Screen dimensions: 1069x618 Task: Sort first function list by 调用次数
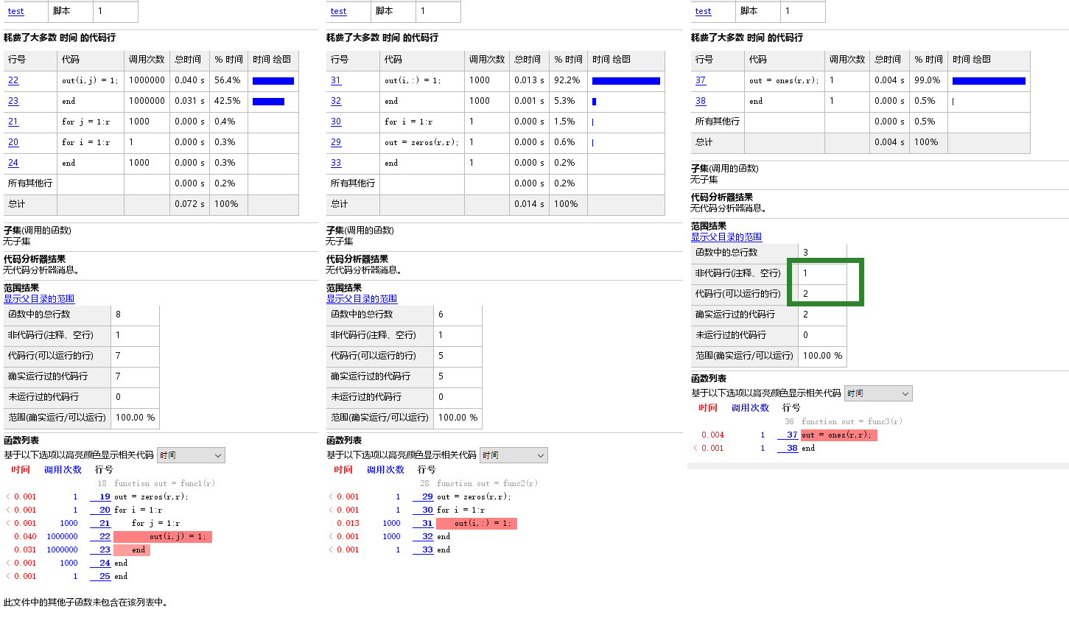(x=63, y=469)
